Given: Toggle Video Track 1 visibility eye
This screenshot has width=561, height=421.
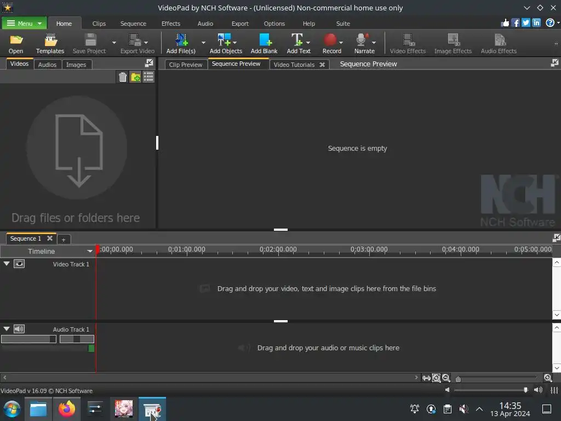Looking at the screenshot, I should pyautogui.click(x=19, y=264).
